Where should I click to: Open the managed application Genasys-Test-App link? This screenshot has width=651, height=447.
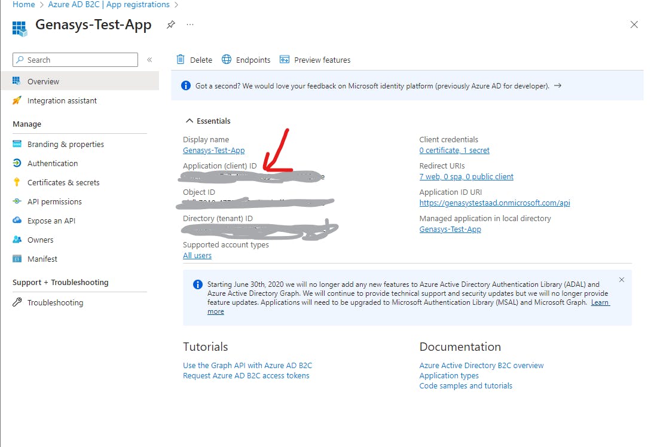tap(450, 229)
